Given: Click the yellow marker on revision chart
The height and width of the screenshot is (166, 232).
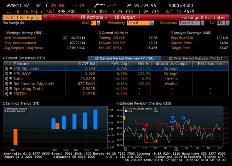Looking at the screenshot, I should pyautogui.click(x=124, y=118).
